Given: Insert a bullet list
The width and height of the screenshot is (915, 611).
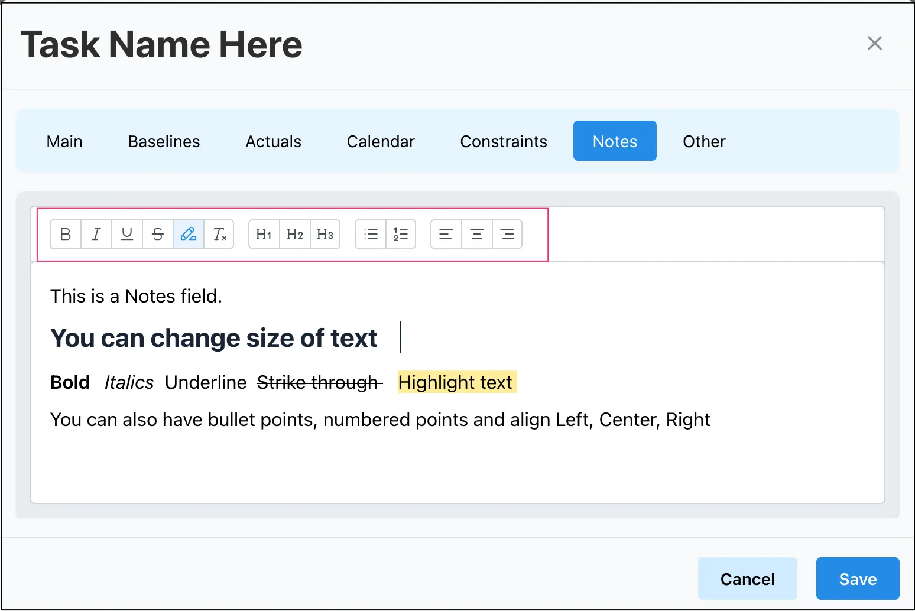Looking at the screenshot, I should point(371,234).
